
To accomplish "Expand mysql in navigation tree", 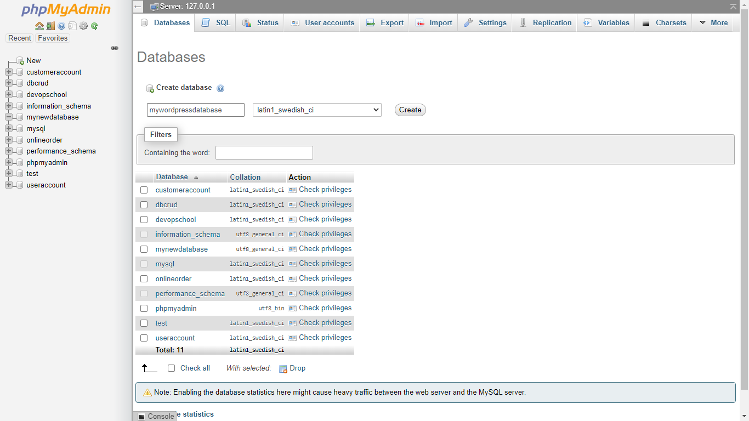I will (x=9, y=129).
